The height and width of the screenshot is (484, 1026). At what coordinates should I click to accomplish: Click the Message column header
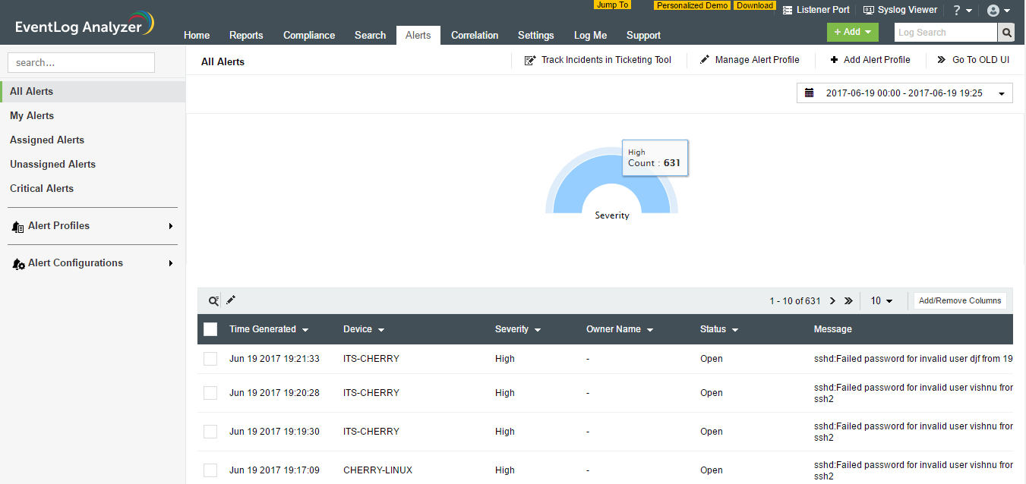click(x=833, y=329)
